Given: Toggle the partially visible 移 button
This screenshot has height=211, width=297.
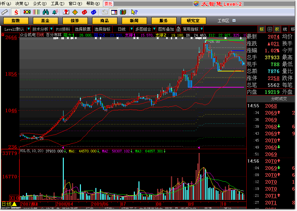Looking at the screenshot, I should click(293, 29).
